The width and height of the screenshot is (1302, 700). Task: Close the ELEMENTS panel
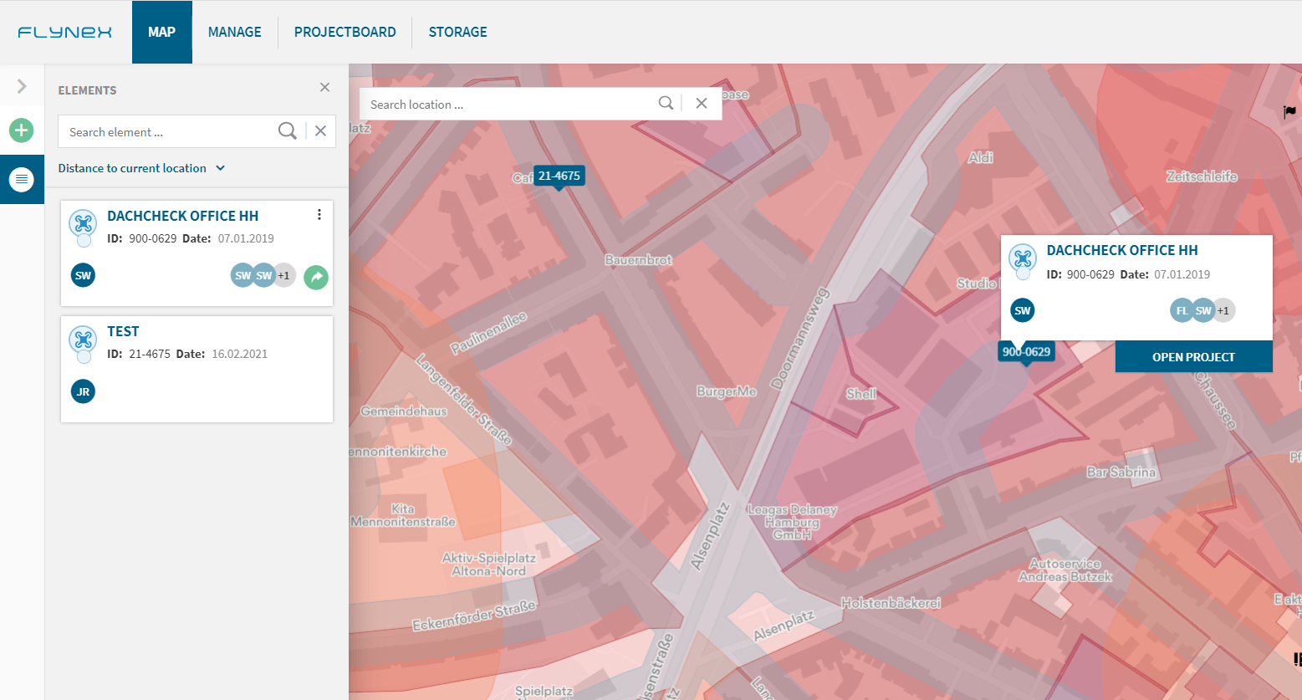pyautogui.click(x=324, y=87)
